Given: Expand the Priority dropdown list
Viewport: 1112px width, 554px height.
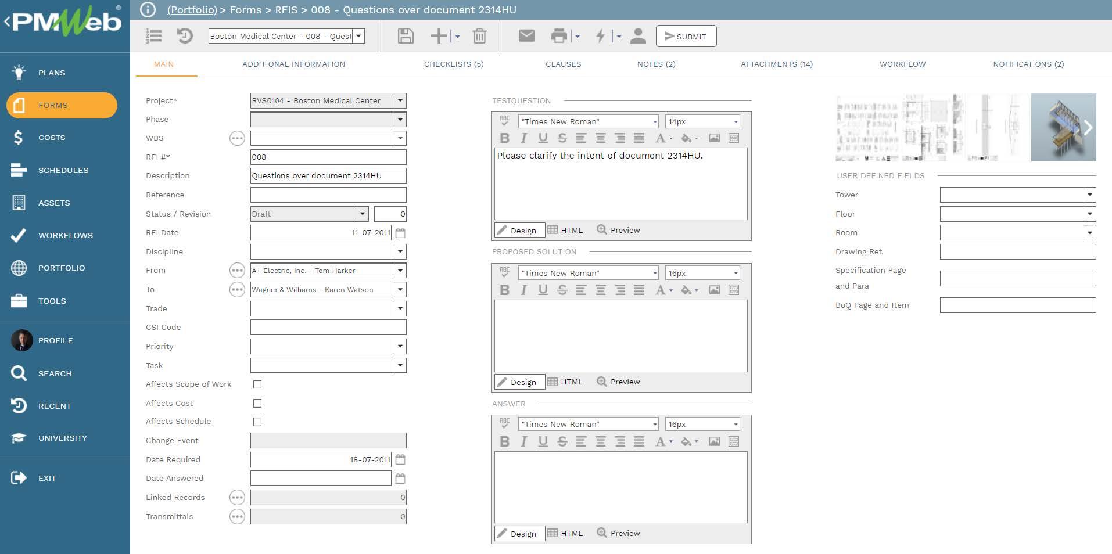Looking at the screenshot, I should click(400, 346).
